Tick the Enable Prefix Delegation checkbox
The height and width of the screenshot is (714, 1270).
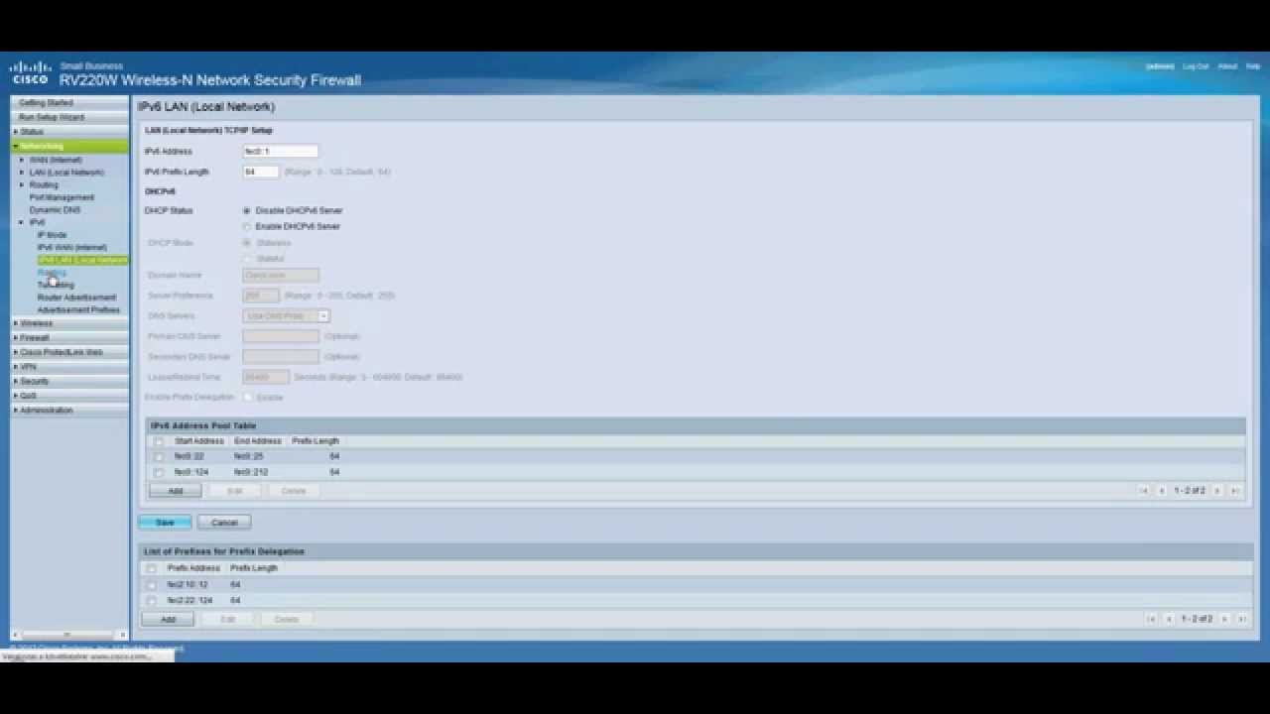(x=248, y=397)
